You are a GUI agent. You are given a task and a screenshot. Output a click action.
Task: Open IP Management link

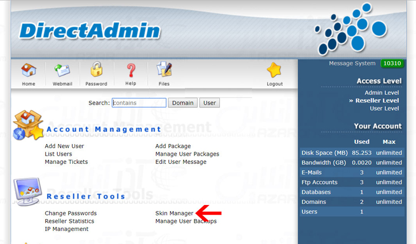tap(67, 229)
